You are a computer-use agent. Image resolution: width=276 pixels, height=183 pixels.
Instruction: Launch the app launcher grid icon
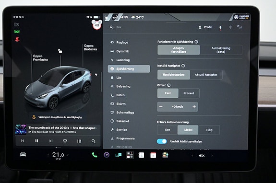(x=130, y=155)
